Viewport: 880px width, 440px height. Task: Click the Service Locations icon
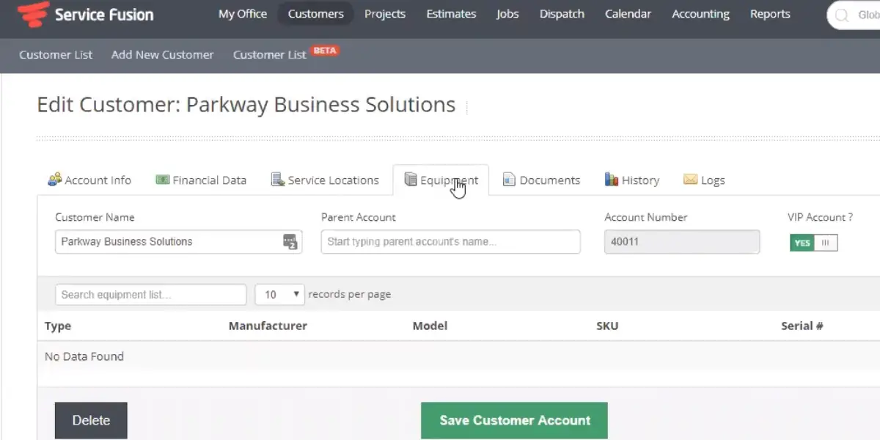[277, 180]
